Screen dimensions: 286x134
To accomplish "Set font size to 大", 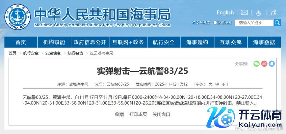I will pyautogui.click(x=210, y=84).
